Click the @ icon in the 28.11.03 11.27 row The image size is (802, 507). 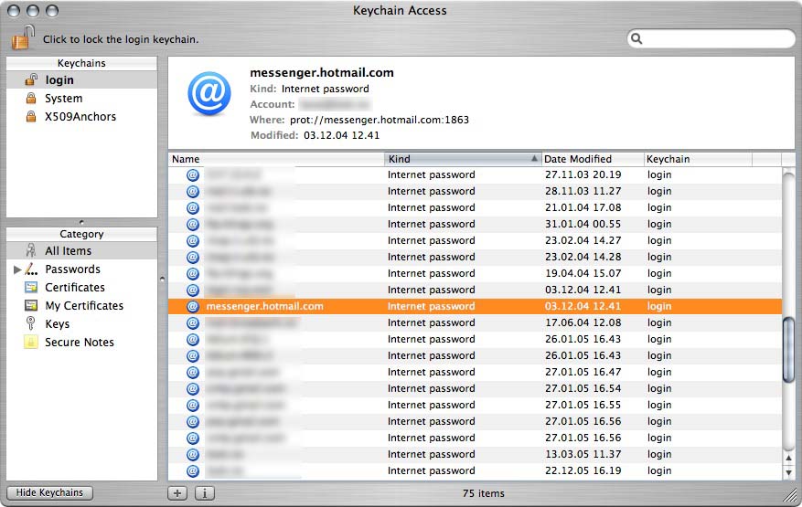(x=193, y=191)
